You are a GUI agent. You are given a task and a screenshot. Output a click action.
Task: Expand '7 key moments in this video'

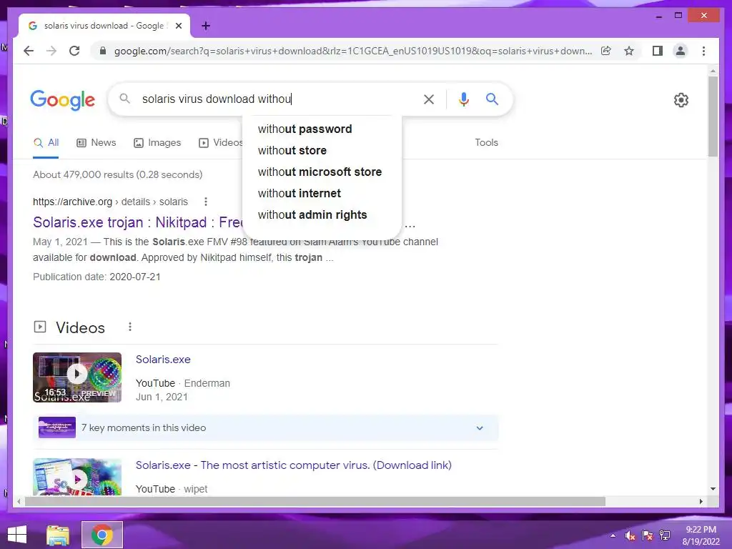tap(266, 427)
